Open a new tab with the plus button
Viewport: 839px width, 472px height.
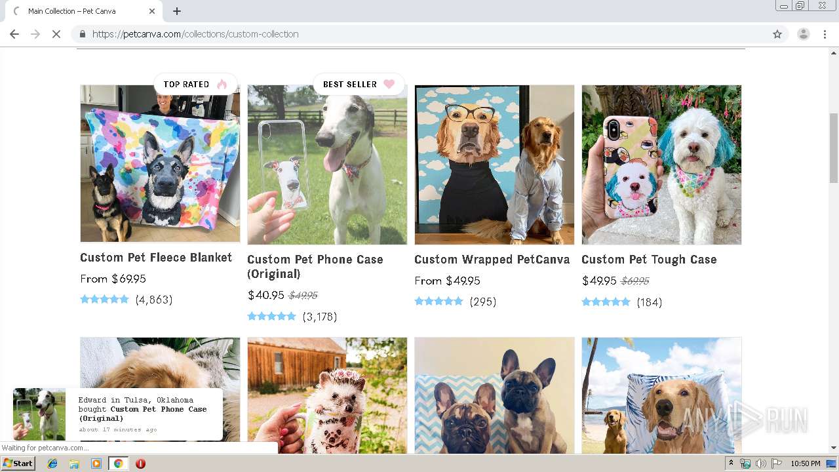click(x=177, y=11)
